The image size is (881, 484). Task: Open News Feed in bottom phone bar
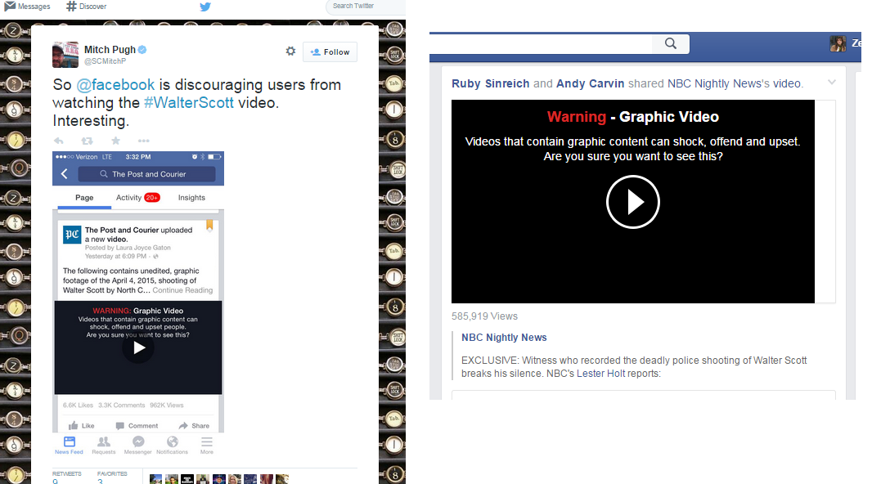click(69, 446)
